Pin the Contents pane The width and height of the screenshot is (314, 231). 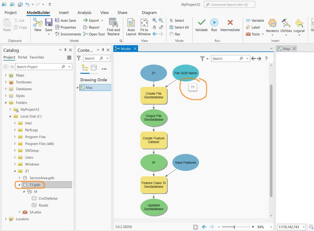click(103, 50)
